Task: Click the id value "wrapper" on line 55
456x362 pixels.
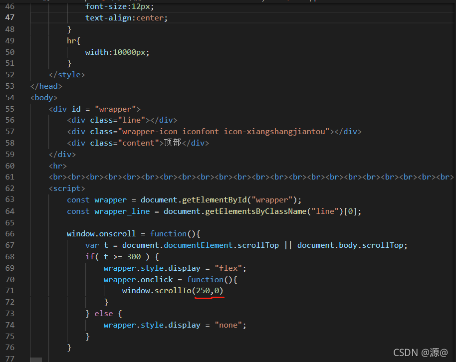Action: [115, 109]
